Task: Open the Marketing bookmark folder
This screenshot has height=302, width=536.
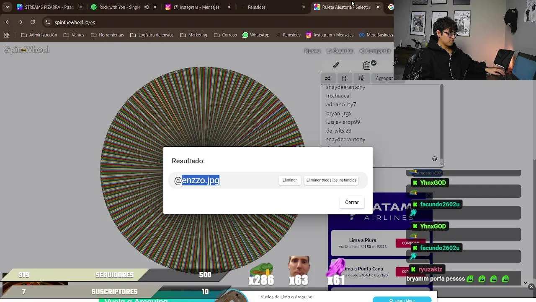Action: [x=193, y=35]
